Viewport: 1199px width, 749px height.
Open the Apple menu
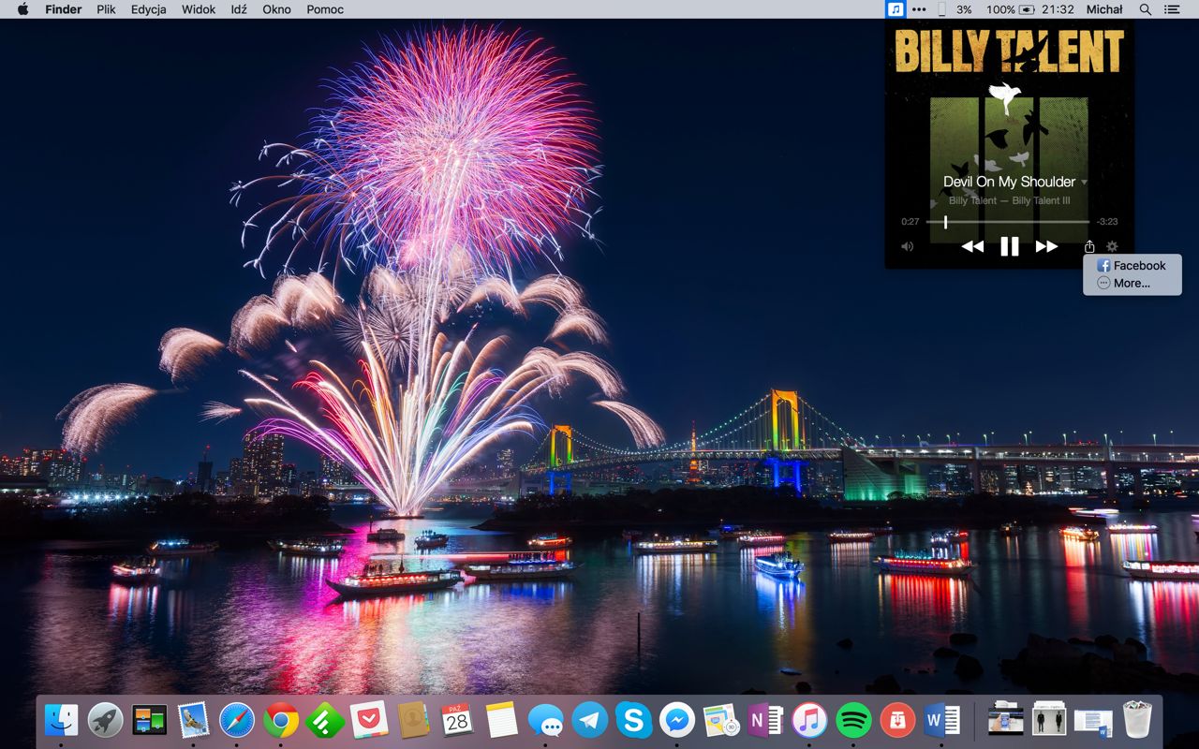tap(22, 9)
